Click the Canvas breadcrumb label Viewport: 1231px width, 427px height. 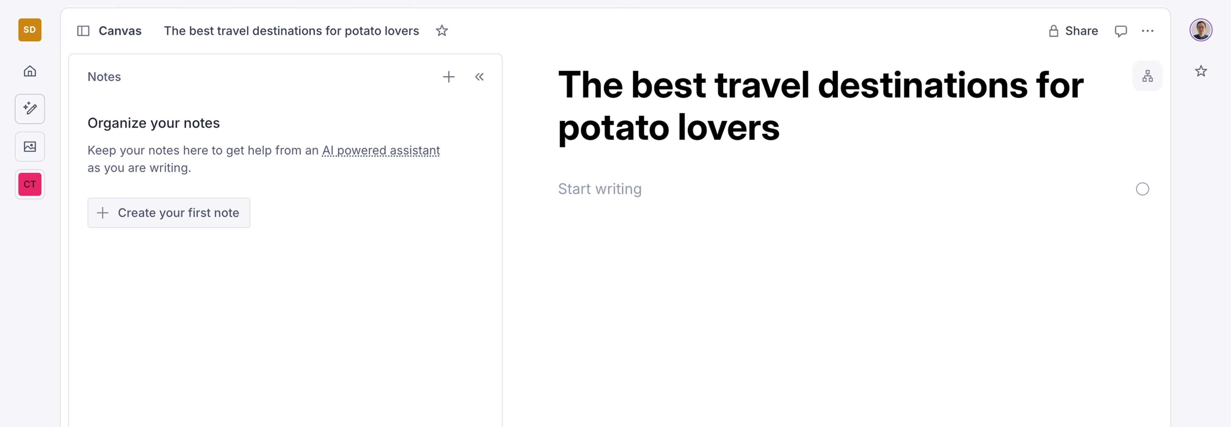(120, 31)
